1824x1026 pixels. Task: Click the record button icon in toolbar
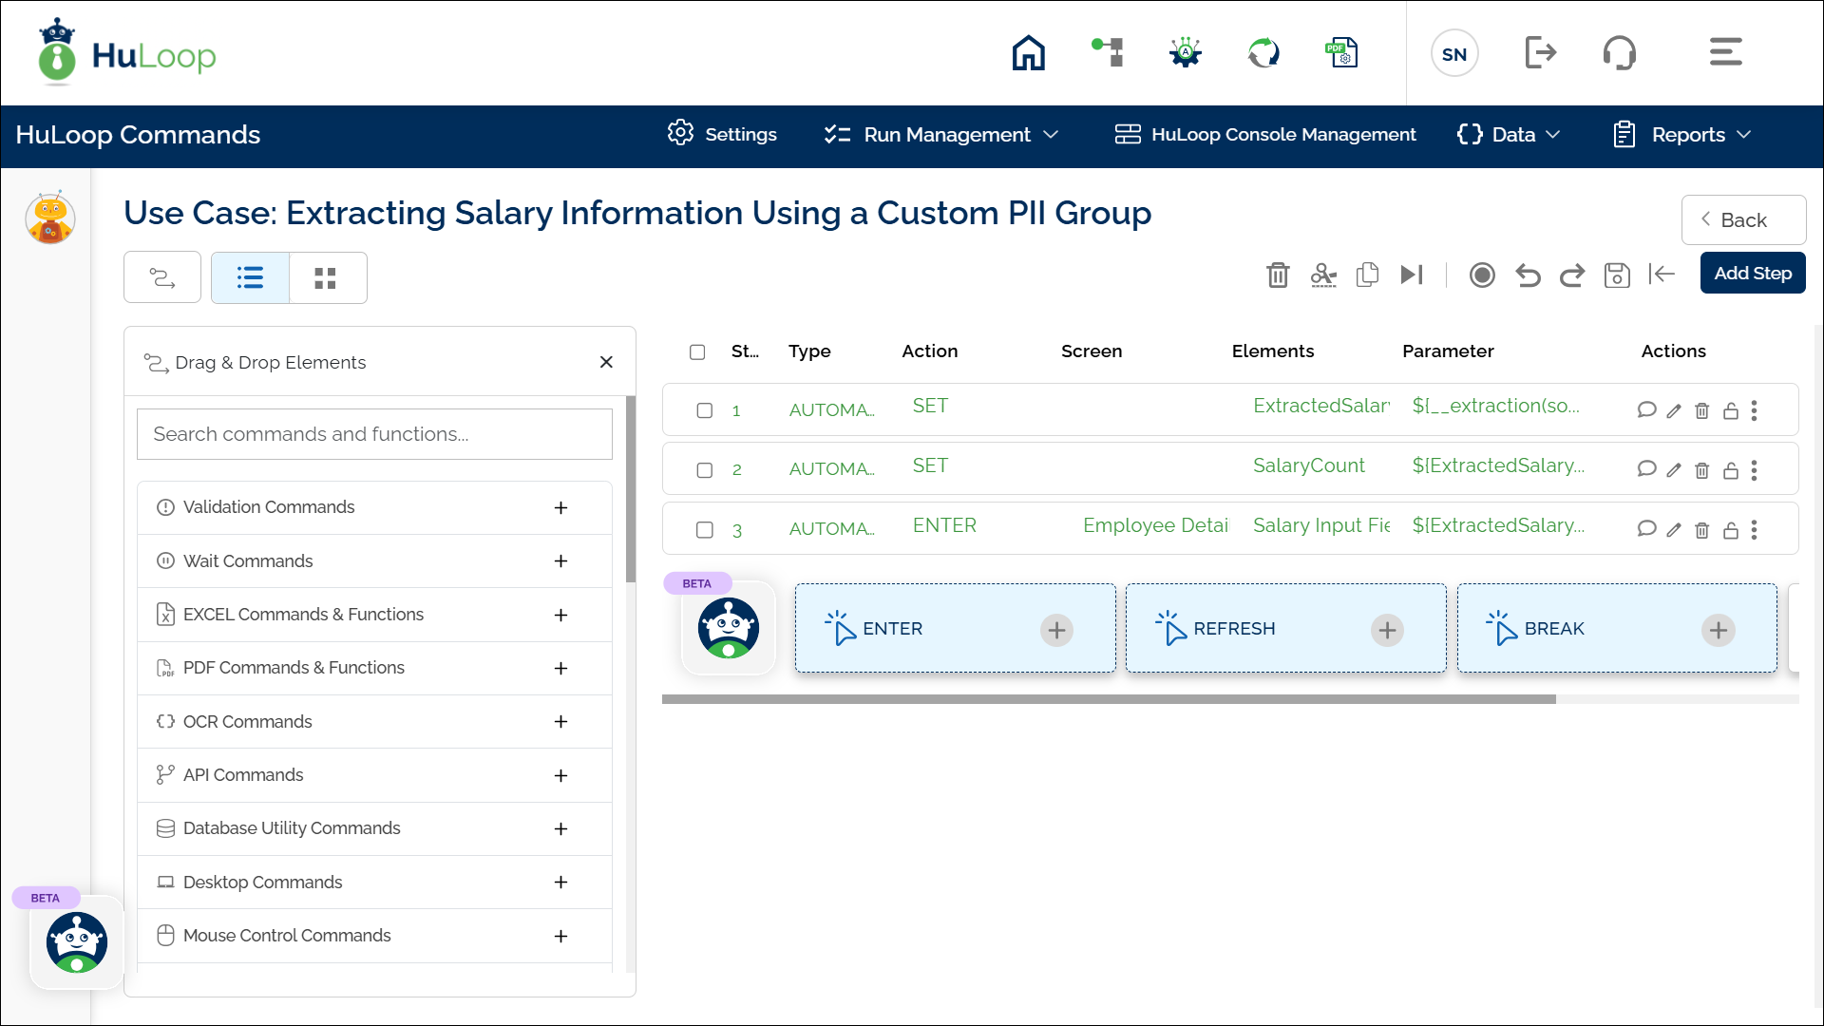click(1482, 275)
